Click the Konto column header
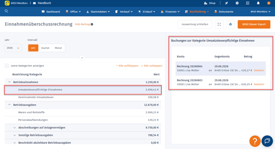 (181, 56)
